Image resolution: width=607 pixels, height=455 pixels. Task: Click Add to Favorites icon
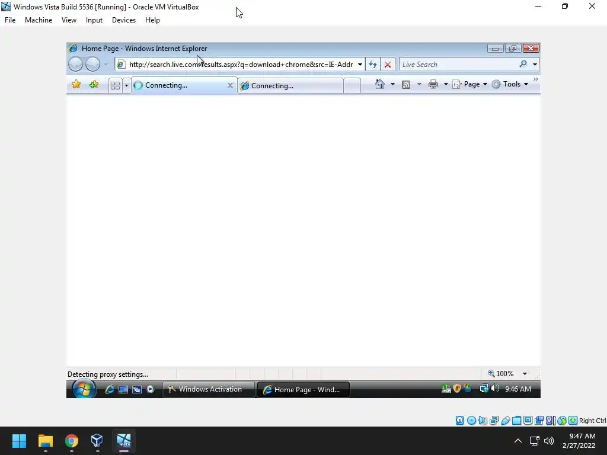coord(94,84)
